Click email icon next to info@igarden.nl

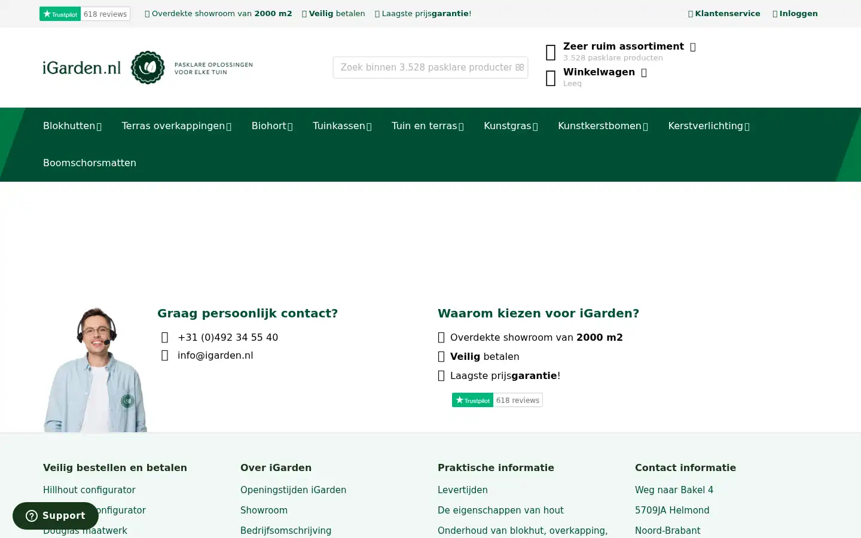point(165,356)
